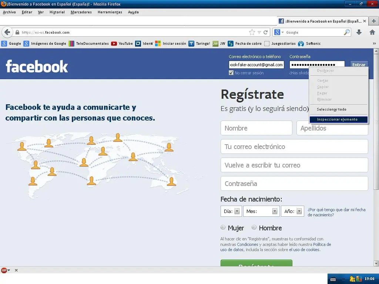Select the Mujer radio button
This screenshot has height=284, width=379.
coord(223,227)
